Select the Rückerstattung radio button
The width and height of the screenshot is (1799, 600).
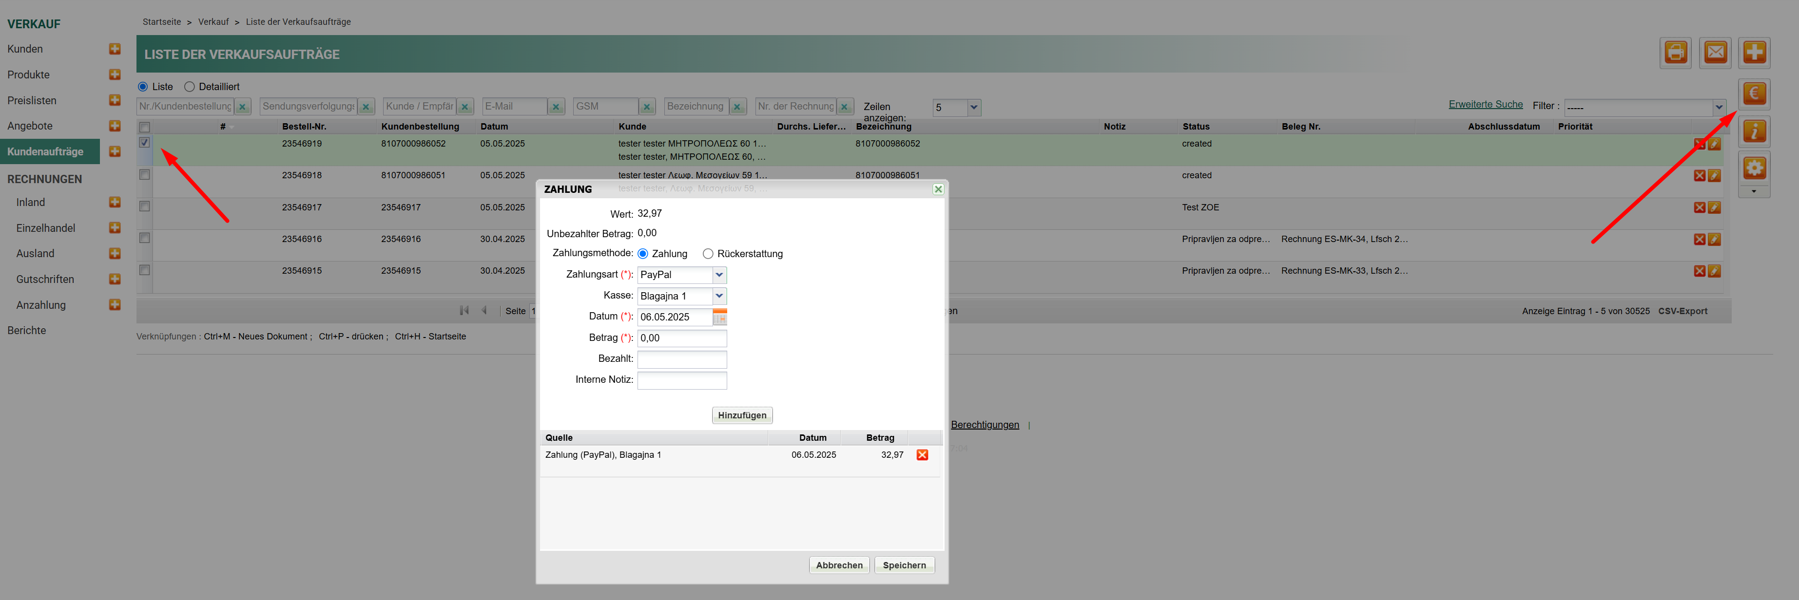coord(707,254)
